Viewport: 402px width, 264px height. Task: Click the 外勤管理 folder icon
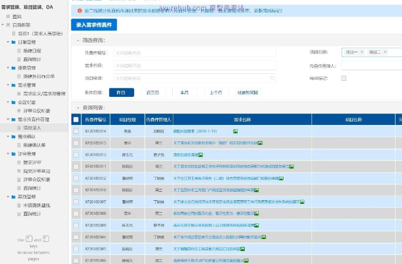[14, 68]
